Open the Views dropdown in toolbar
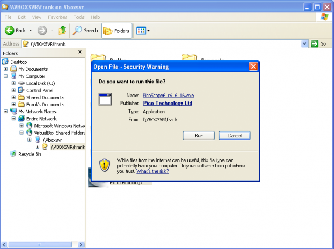This screenshot has height=249, width=334. pos(143,31)
